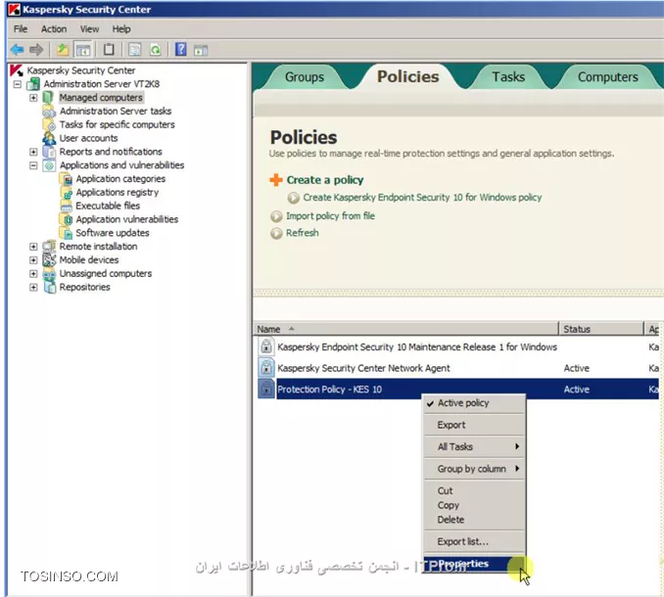664x597 pixels.
Task: Click the Kaspersky logo in title bar
Action: [x=14, y=10]
